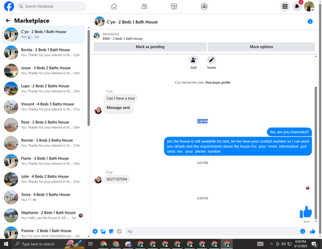Viewport: 322px width, 249px height.
Task: Open C'yo profile picture beside phone number
Action: [x=98, y=180]
